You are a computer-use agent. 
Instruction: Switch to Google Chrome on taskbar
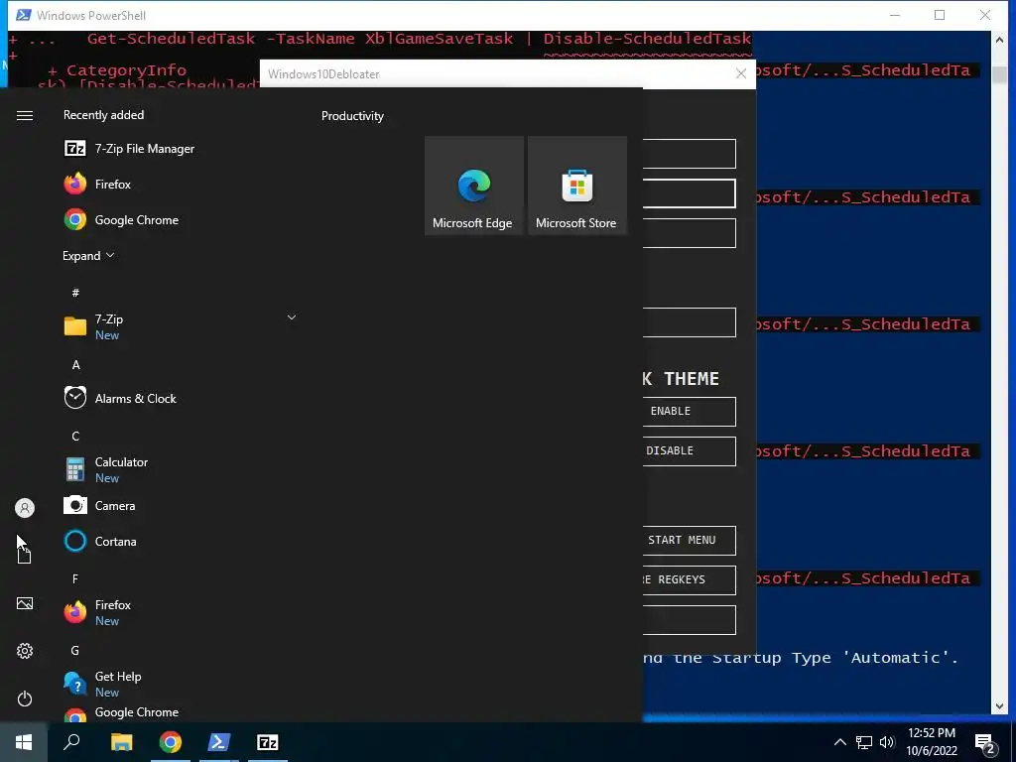[x=171, y=742]
